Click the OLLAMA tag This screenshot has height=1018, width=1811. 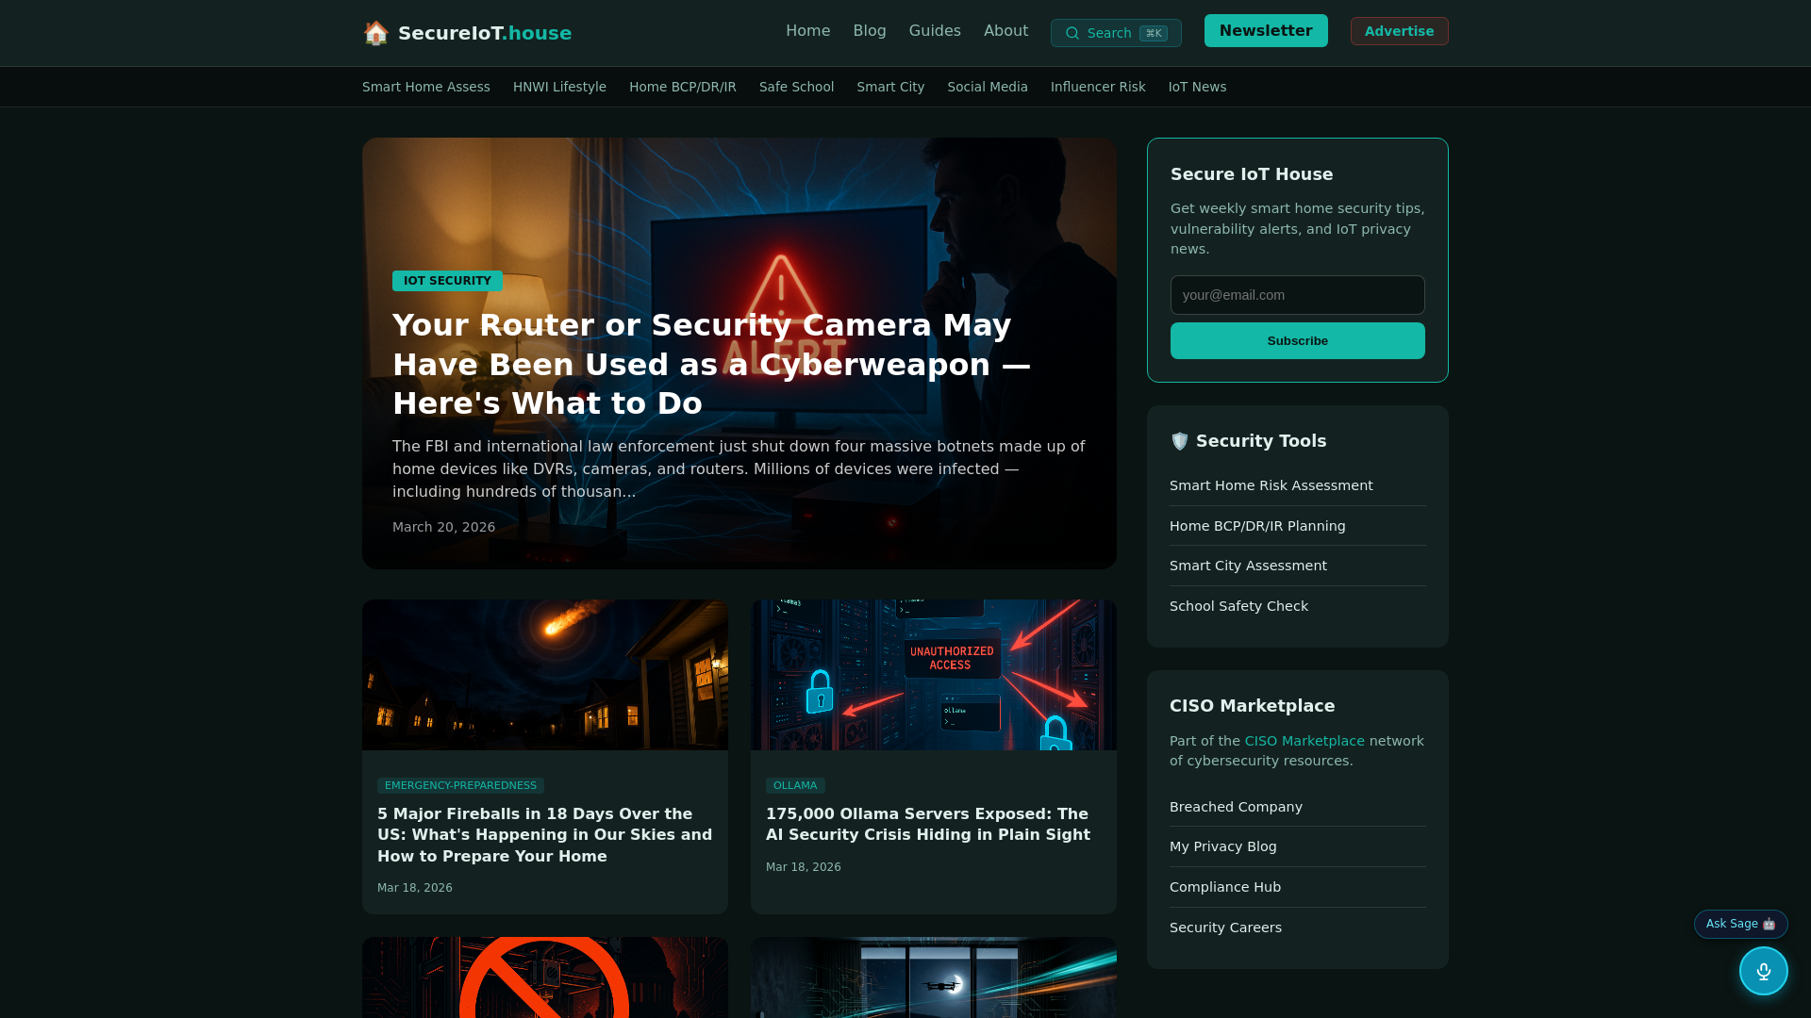point(795,785)
